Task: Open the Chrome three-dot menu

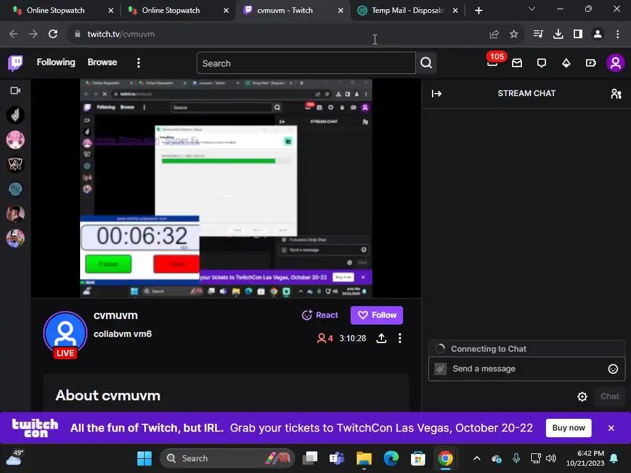Action: (617, 34)
